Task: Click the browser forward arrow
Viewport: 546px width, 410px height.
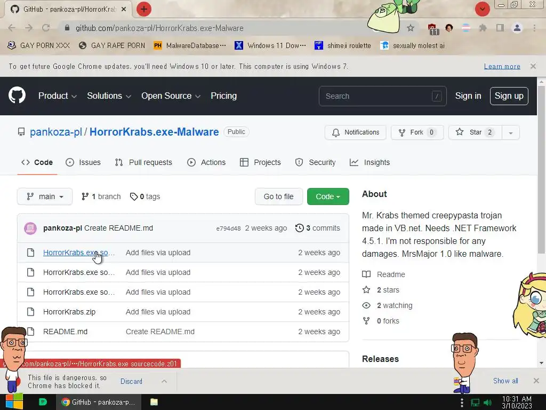Action: pos(29,28)
